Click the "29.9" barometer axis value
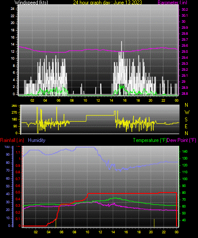 (185, 27)
